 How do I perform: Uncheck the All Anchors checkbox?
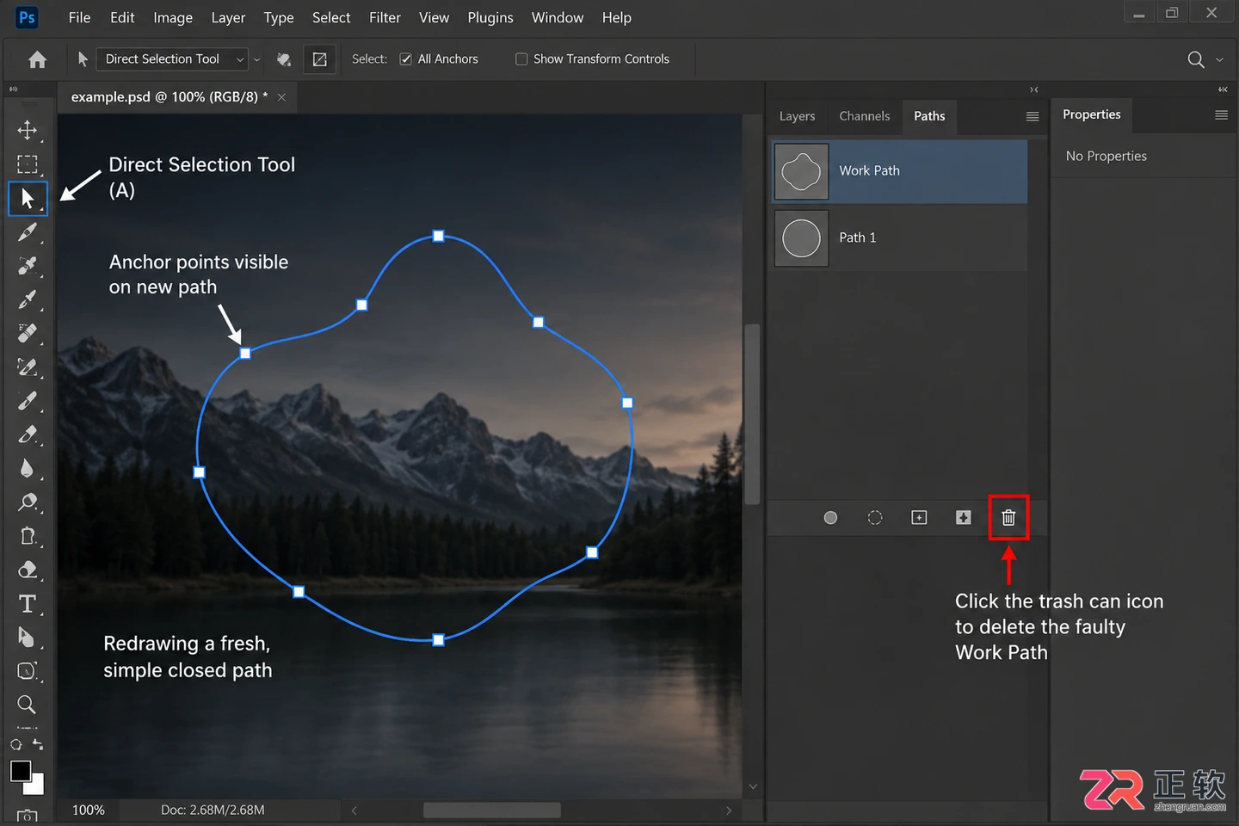(406, 59)
